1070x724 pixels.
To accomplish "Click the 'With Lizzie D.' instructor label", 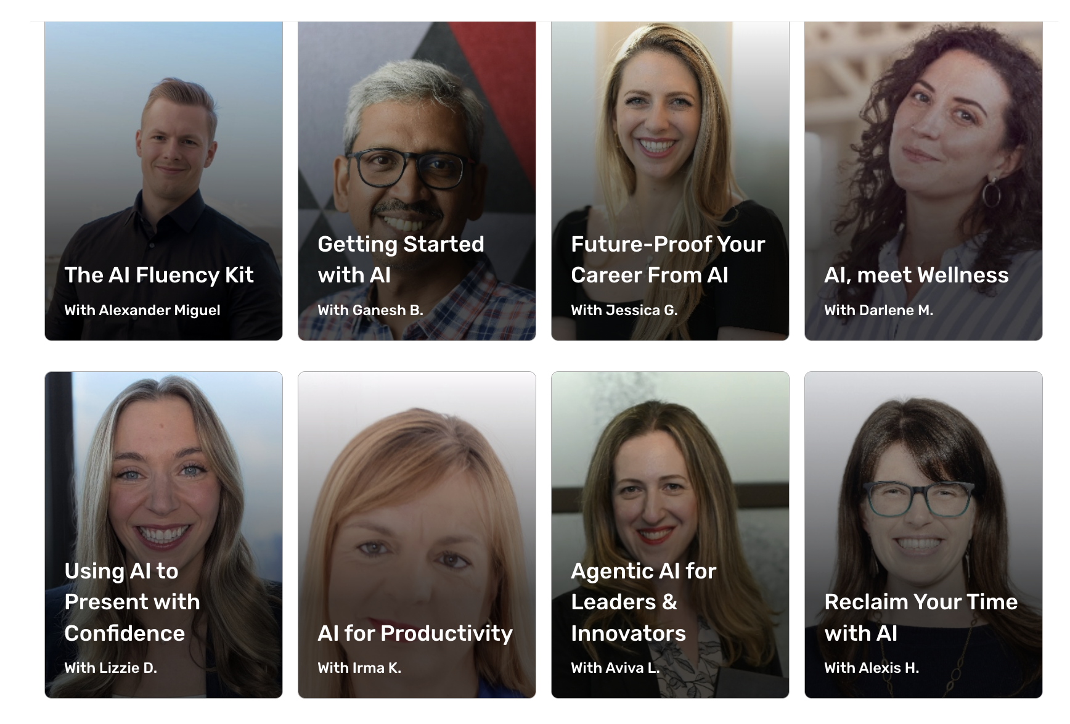I will point(111,668).
